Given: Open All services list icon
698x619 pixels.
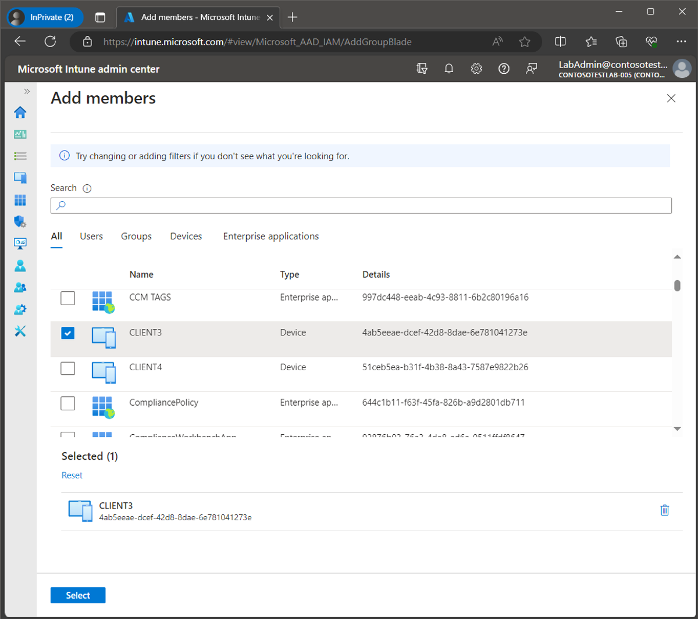Looking at the screenshot, I should pyautogui.click(x=20, y=156).
